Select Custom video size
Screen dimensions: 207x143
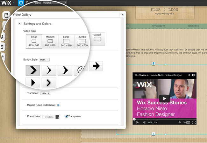click(97, 39)
